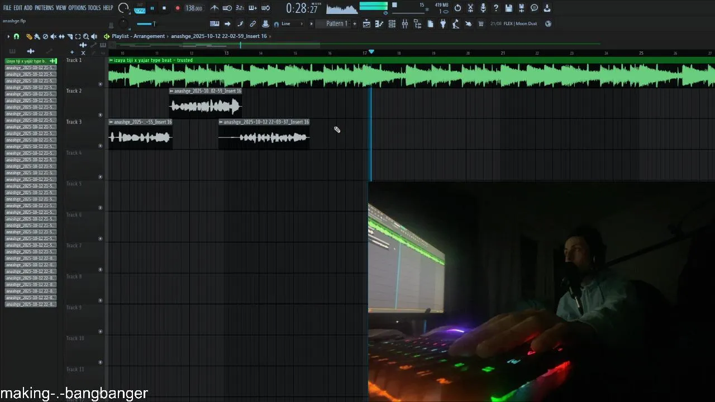Toggle loop recording icon
This screenshot has height=402, width=715.
coord(265,8)
